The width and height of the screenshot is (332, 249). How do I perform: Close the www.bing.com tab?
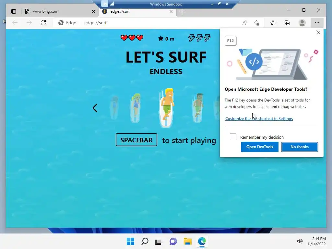(x=93, y=11)
